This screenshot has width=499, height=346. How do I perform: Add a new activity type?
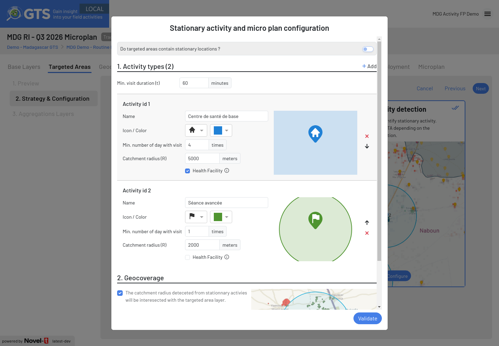369,66
